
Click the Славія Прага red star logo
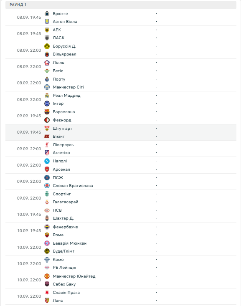point(47,293)
